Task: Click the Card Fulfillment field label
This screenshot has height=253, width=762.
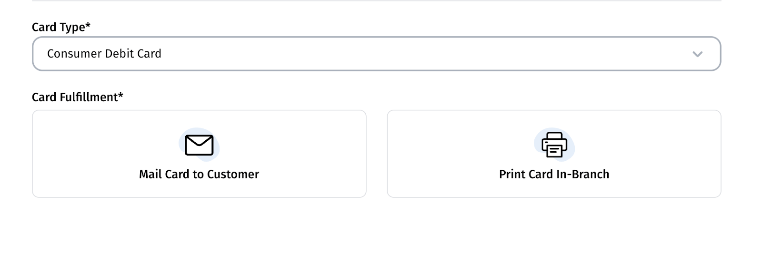Action: point(75,97)
